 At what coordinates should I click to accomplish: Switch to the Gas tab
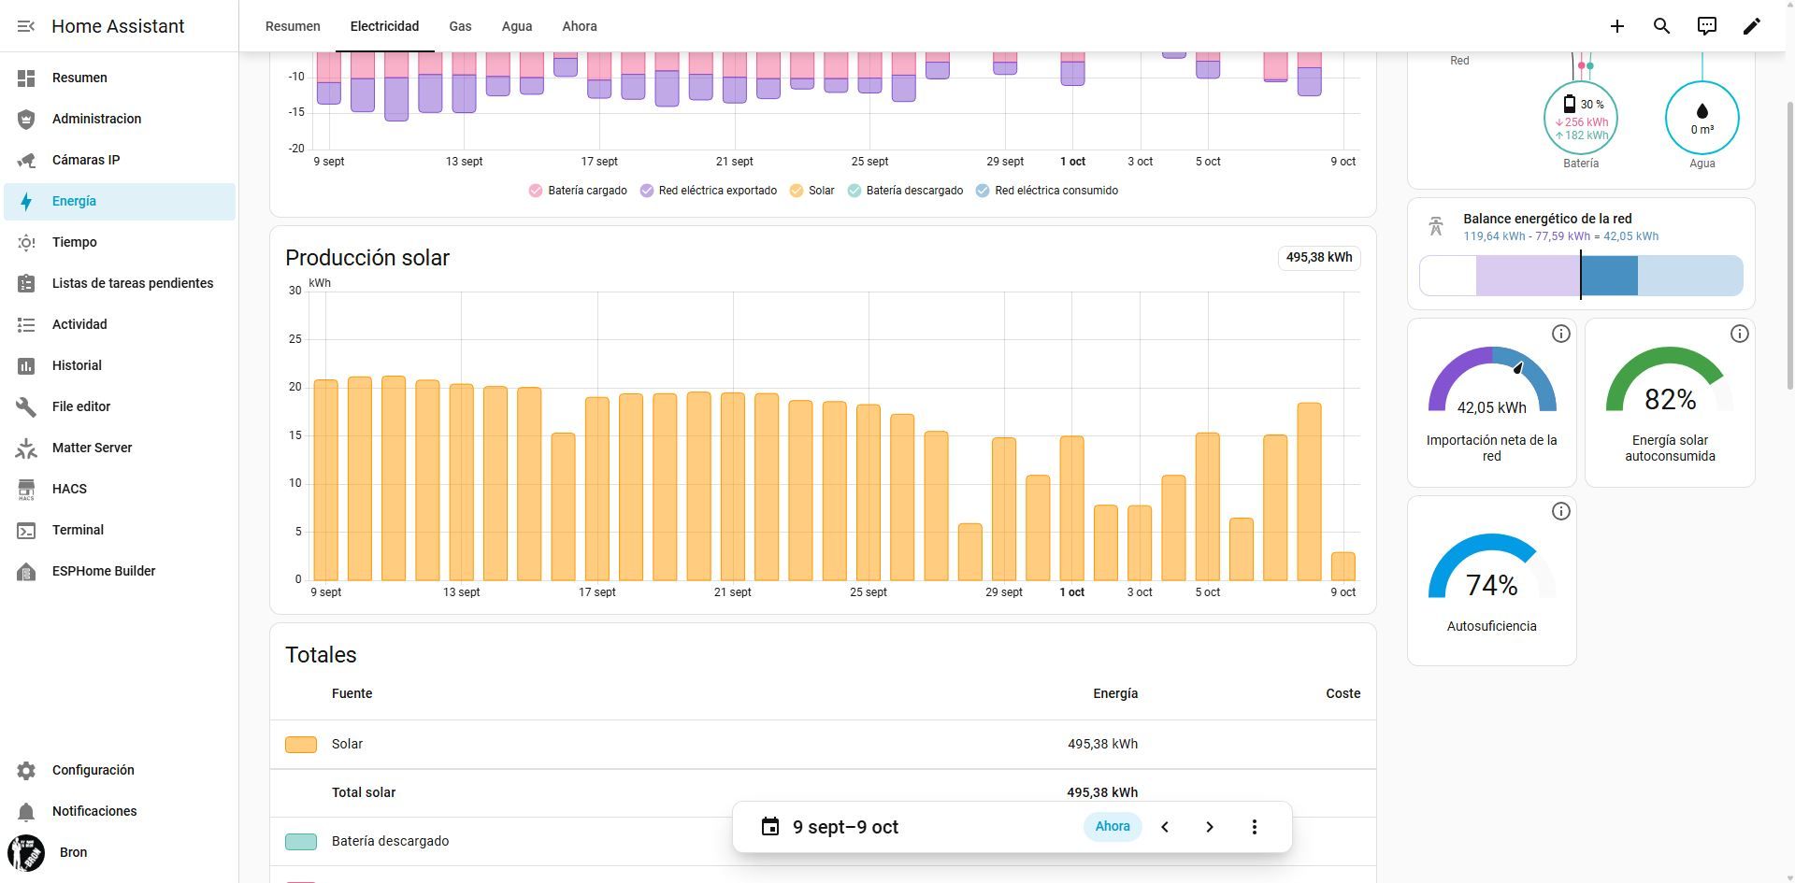tap(460, 26)
